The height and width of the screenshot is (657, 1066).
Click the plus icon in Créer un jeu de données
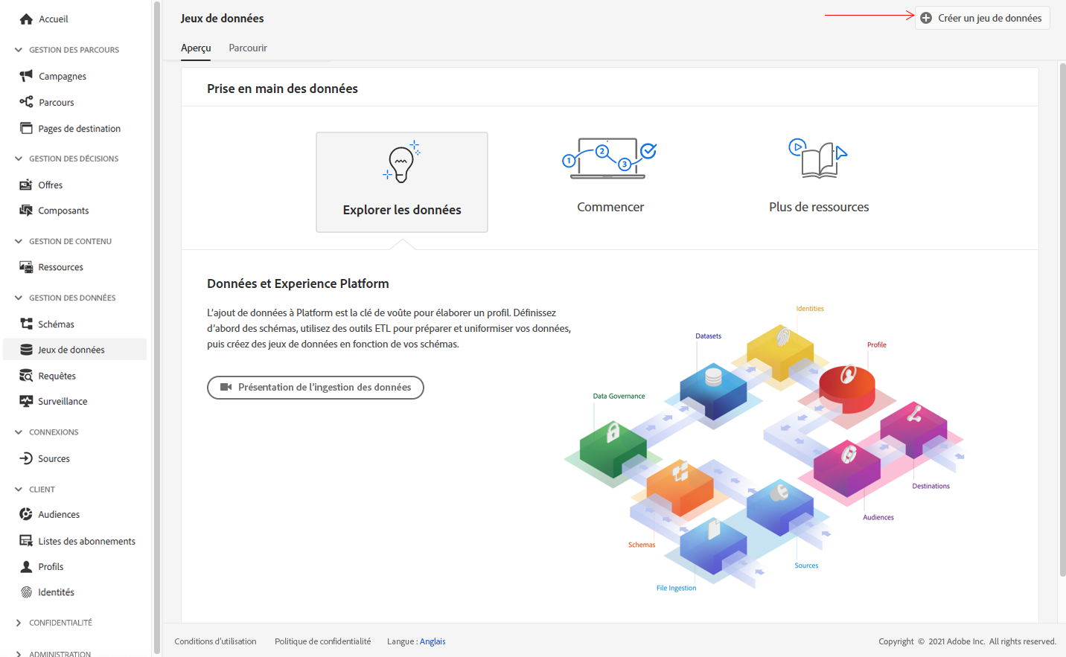(x=926, y=18)
